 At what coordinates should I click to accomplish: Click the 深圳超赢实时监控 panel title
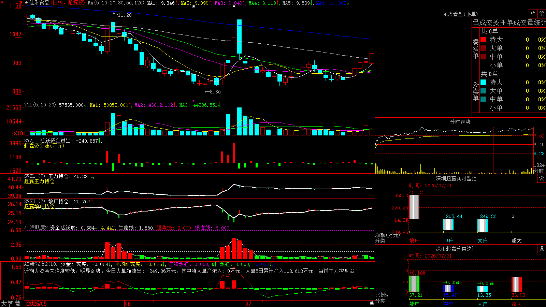(456, 178)
